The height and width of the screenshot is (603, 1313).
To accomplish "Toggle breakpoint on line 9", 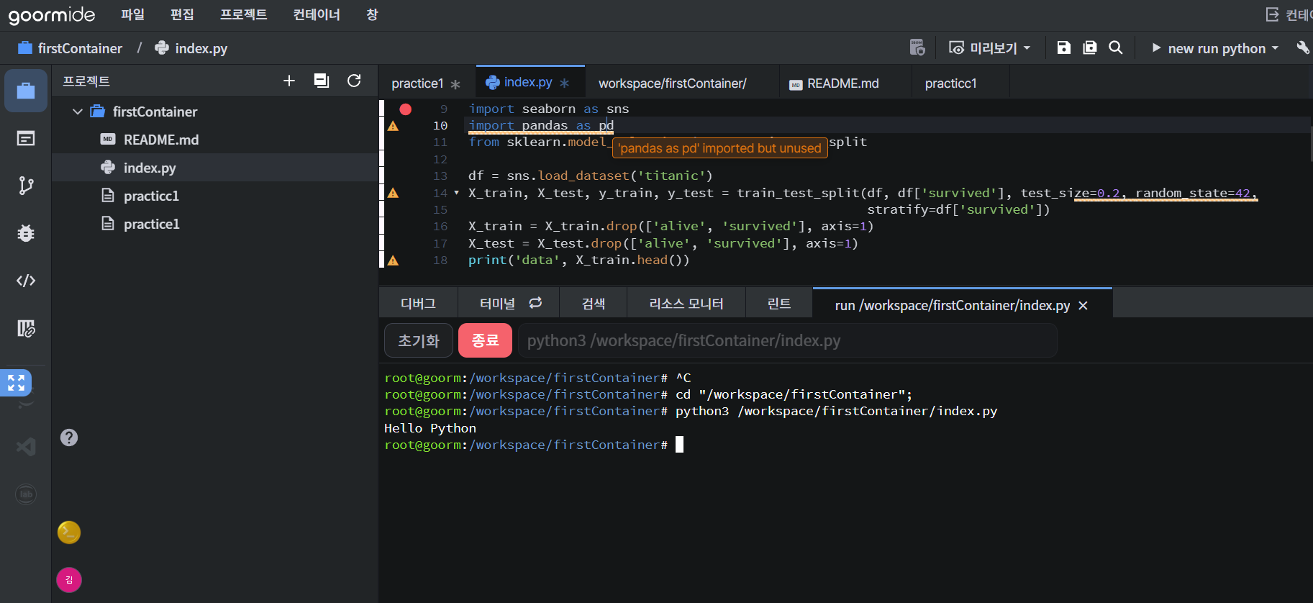I will click(x=406, y=109).
